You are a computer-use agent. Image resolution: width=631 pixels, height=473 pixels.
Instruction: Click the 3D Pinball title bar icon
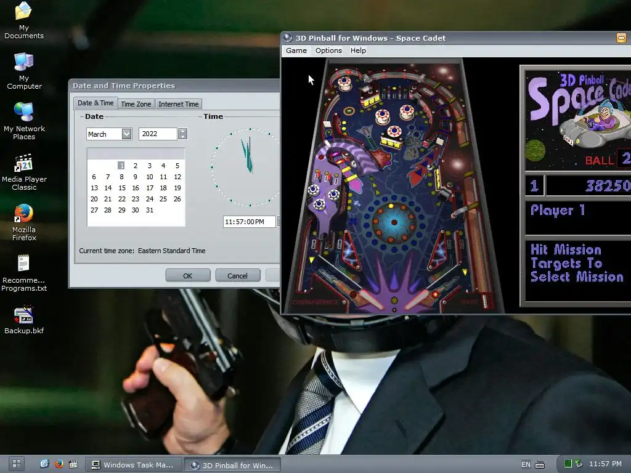pos(287,38)
